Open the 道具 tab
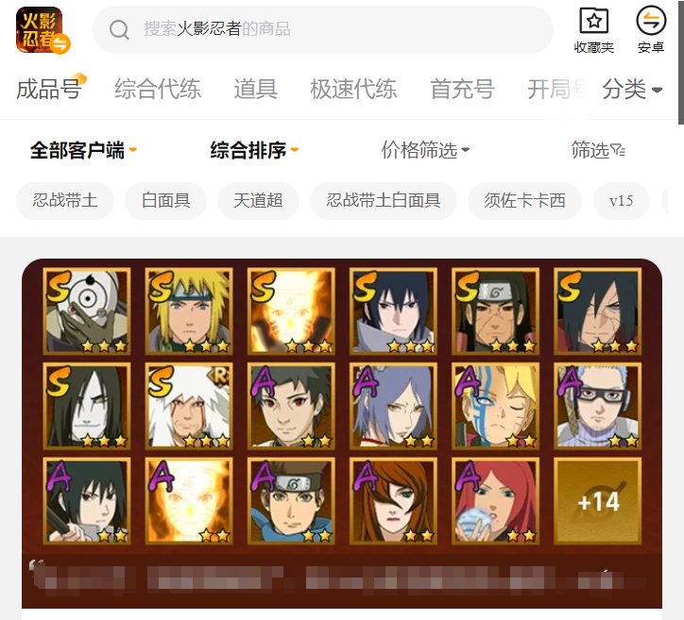This screenshot has height=620, width=684. tap(256, 89)
